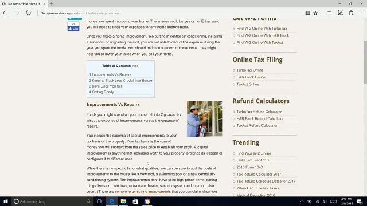Open Tax Refund Schedule Dates for 2017
This screenshot has width=367, height=206.
point(266,181)
